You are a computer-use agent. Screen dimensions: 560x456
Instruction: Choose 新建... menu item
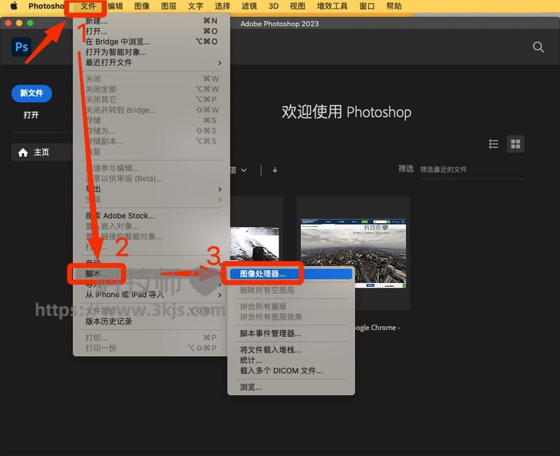pyautogui.click(x=151, y=21)
